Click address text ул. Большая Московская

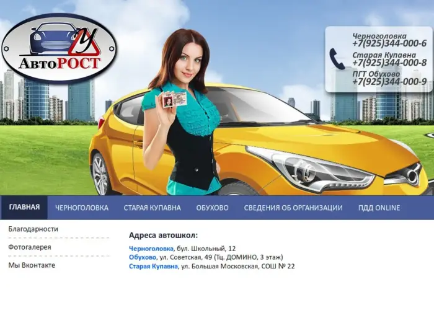[x=219, y=267]
